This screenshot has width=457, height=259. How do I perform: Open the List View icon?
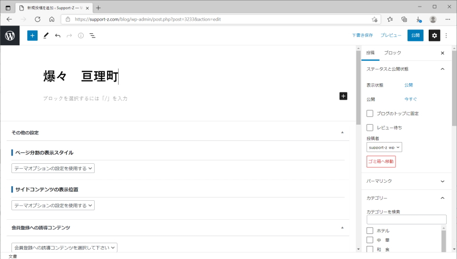click(92, 35)
